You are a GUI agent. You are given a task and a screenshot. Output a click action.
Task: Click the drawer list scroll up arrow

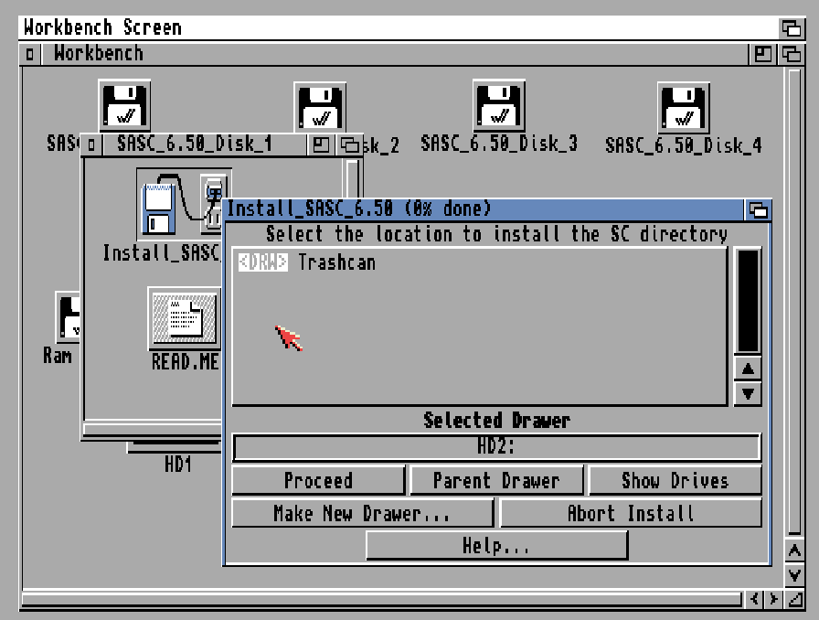pos(748,369)
